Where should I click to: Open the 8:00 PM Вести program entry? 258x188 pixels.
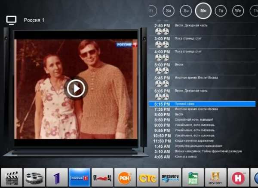[x=202, y=115]
